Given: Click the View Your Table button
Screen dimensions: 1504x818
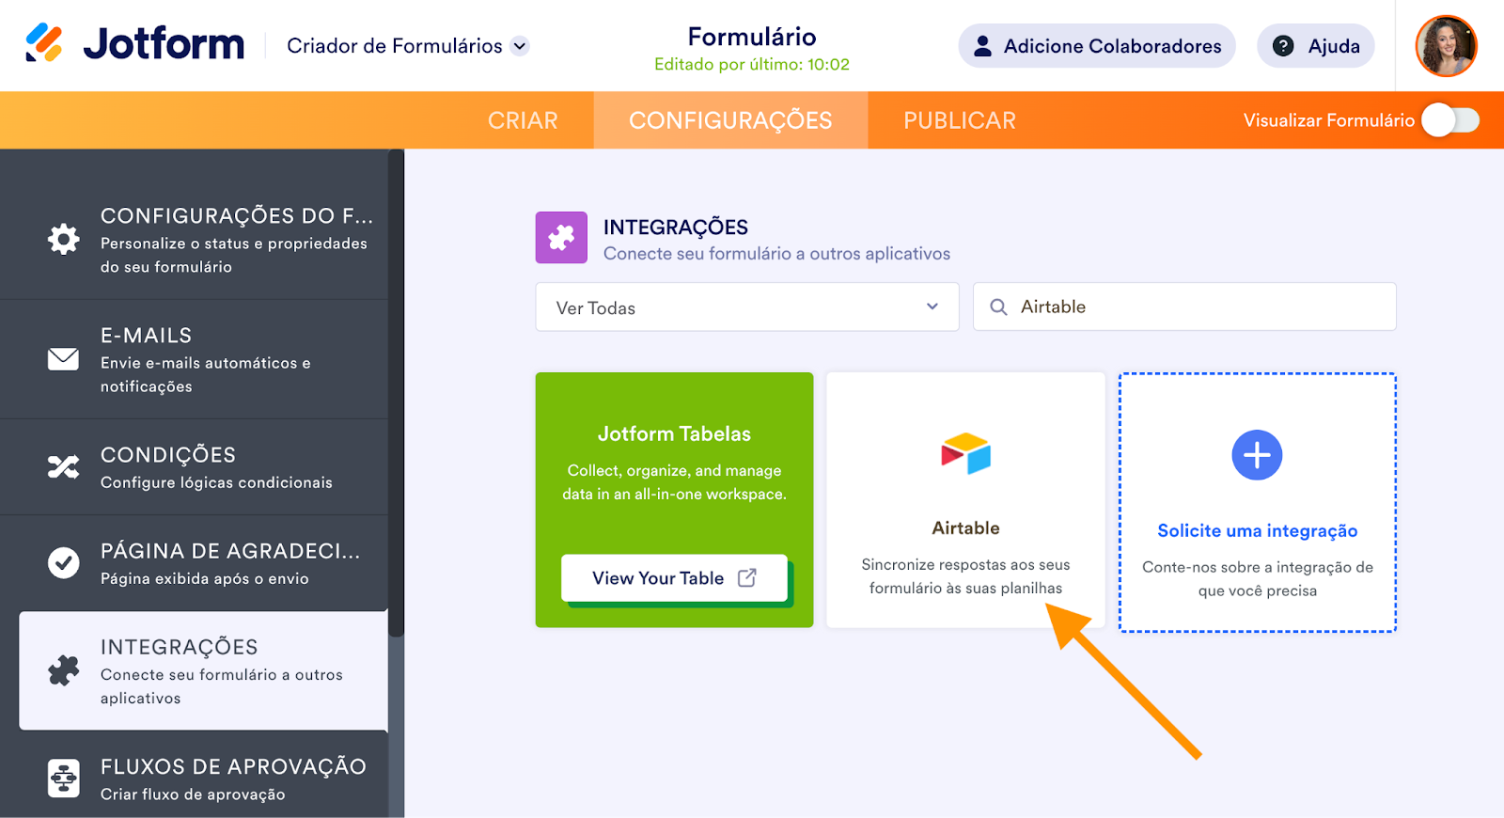Looking at the screenshot, I should (674, 578).
